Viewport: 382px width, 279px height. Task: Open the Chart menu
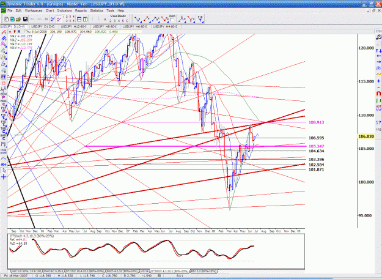[50, 10]
